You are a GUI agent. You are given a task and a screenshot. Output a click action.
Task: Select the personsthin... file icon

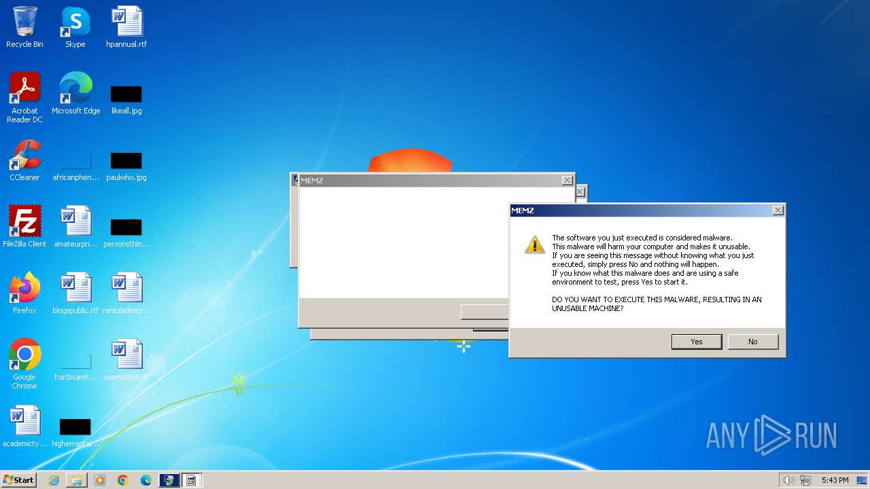(126, 232)
